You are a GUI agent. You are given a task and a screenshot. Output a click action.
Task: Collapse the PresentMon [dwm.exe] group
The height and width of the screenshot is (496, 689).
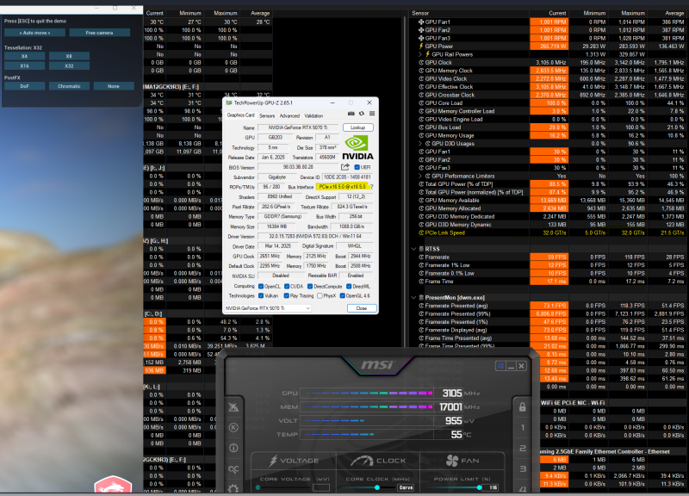click(x=413, y=298)
